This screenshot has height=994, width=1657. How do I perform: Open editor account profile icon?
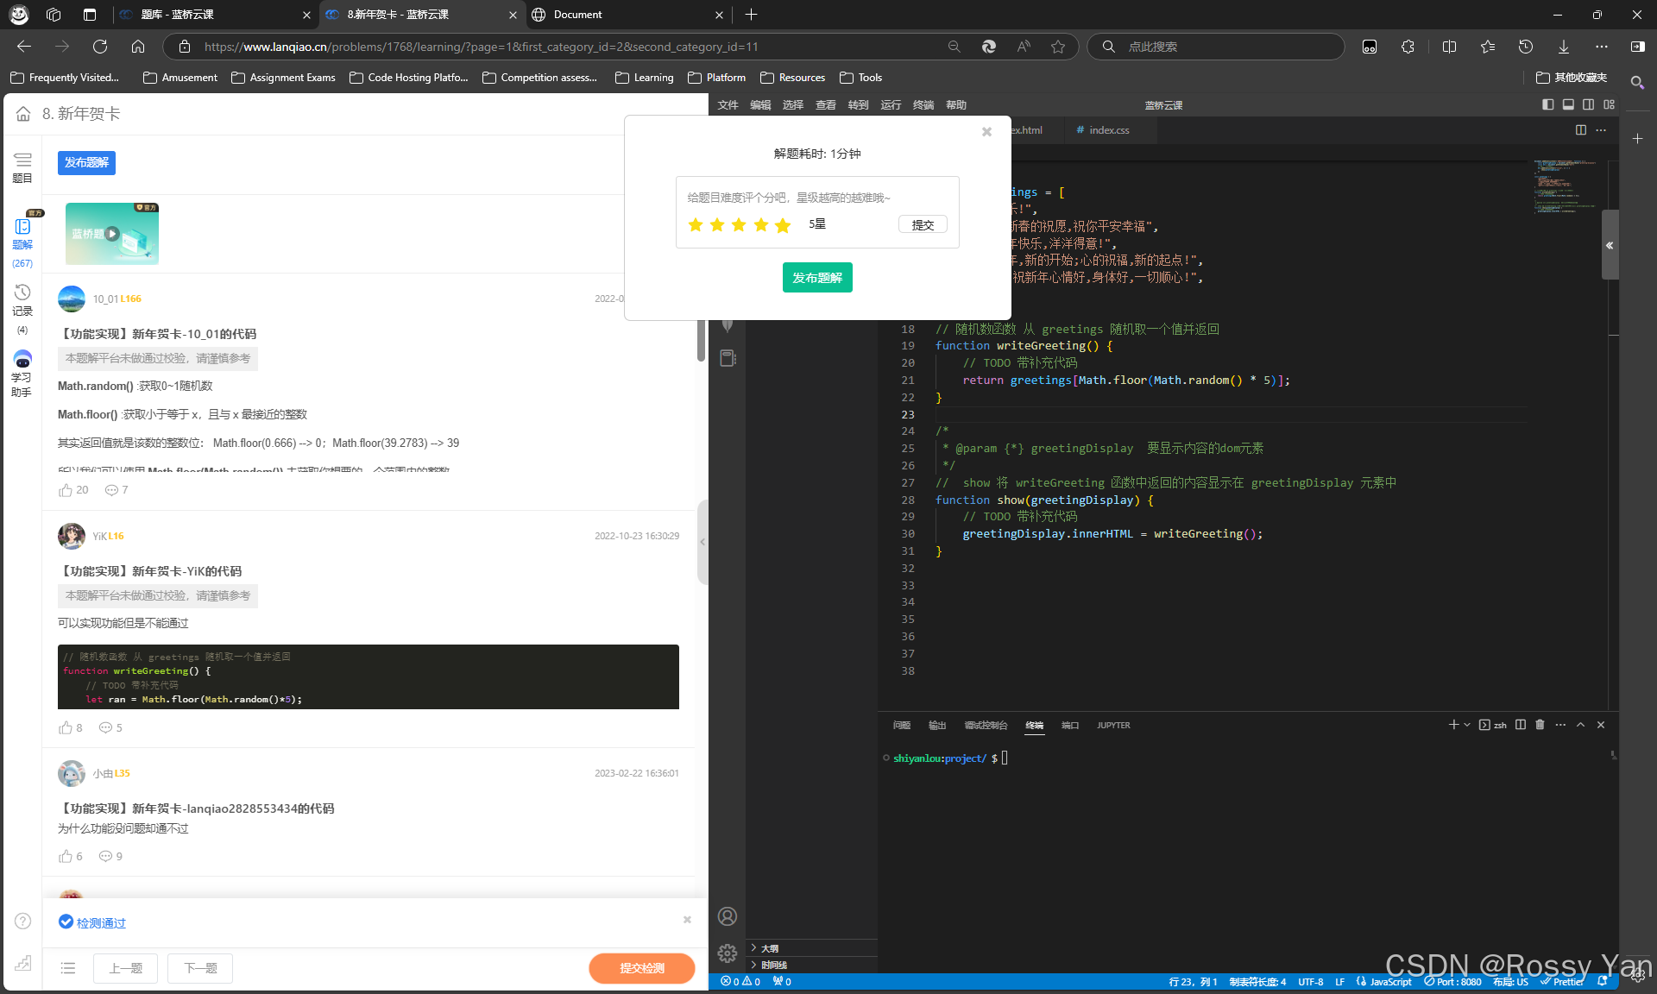pyautogui.click(x=728, y=916)
